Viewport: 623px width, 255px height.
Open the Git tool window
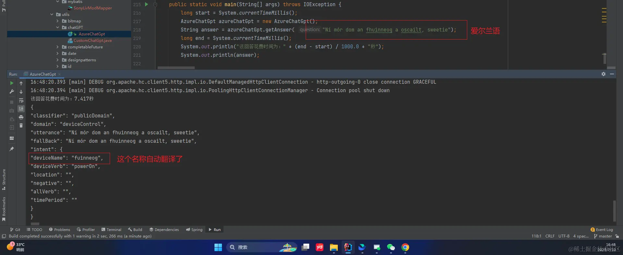tap(15, 230)
